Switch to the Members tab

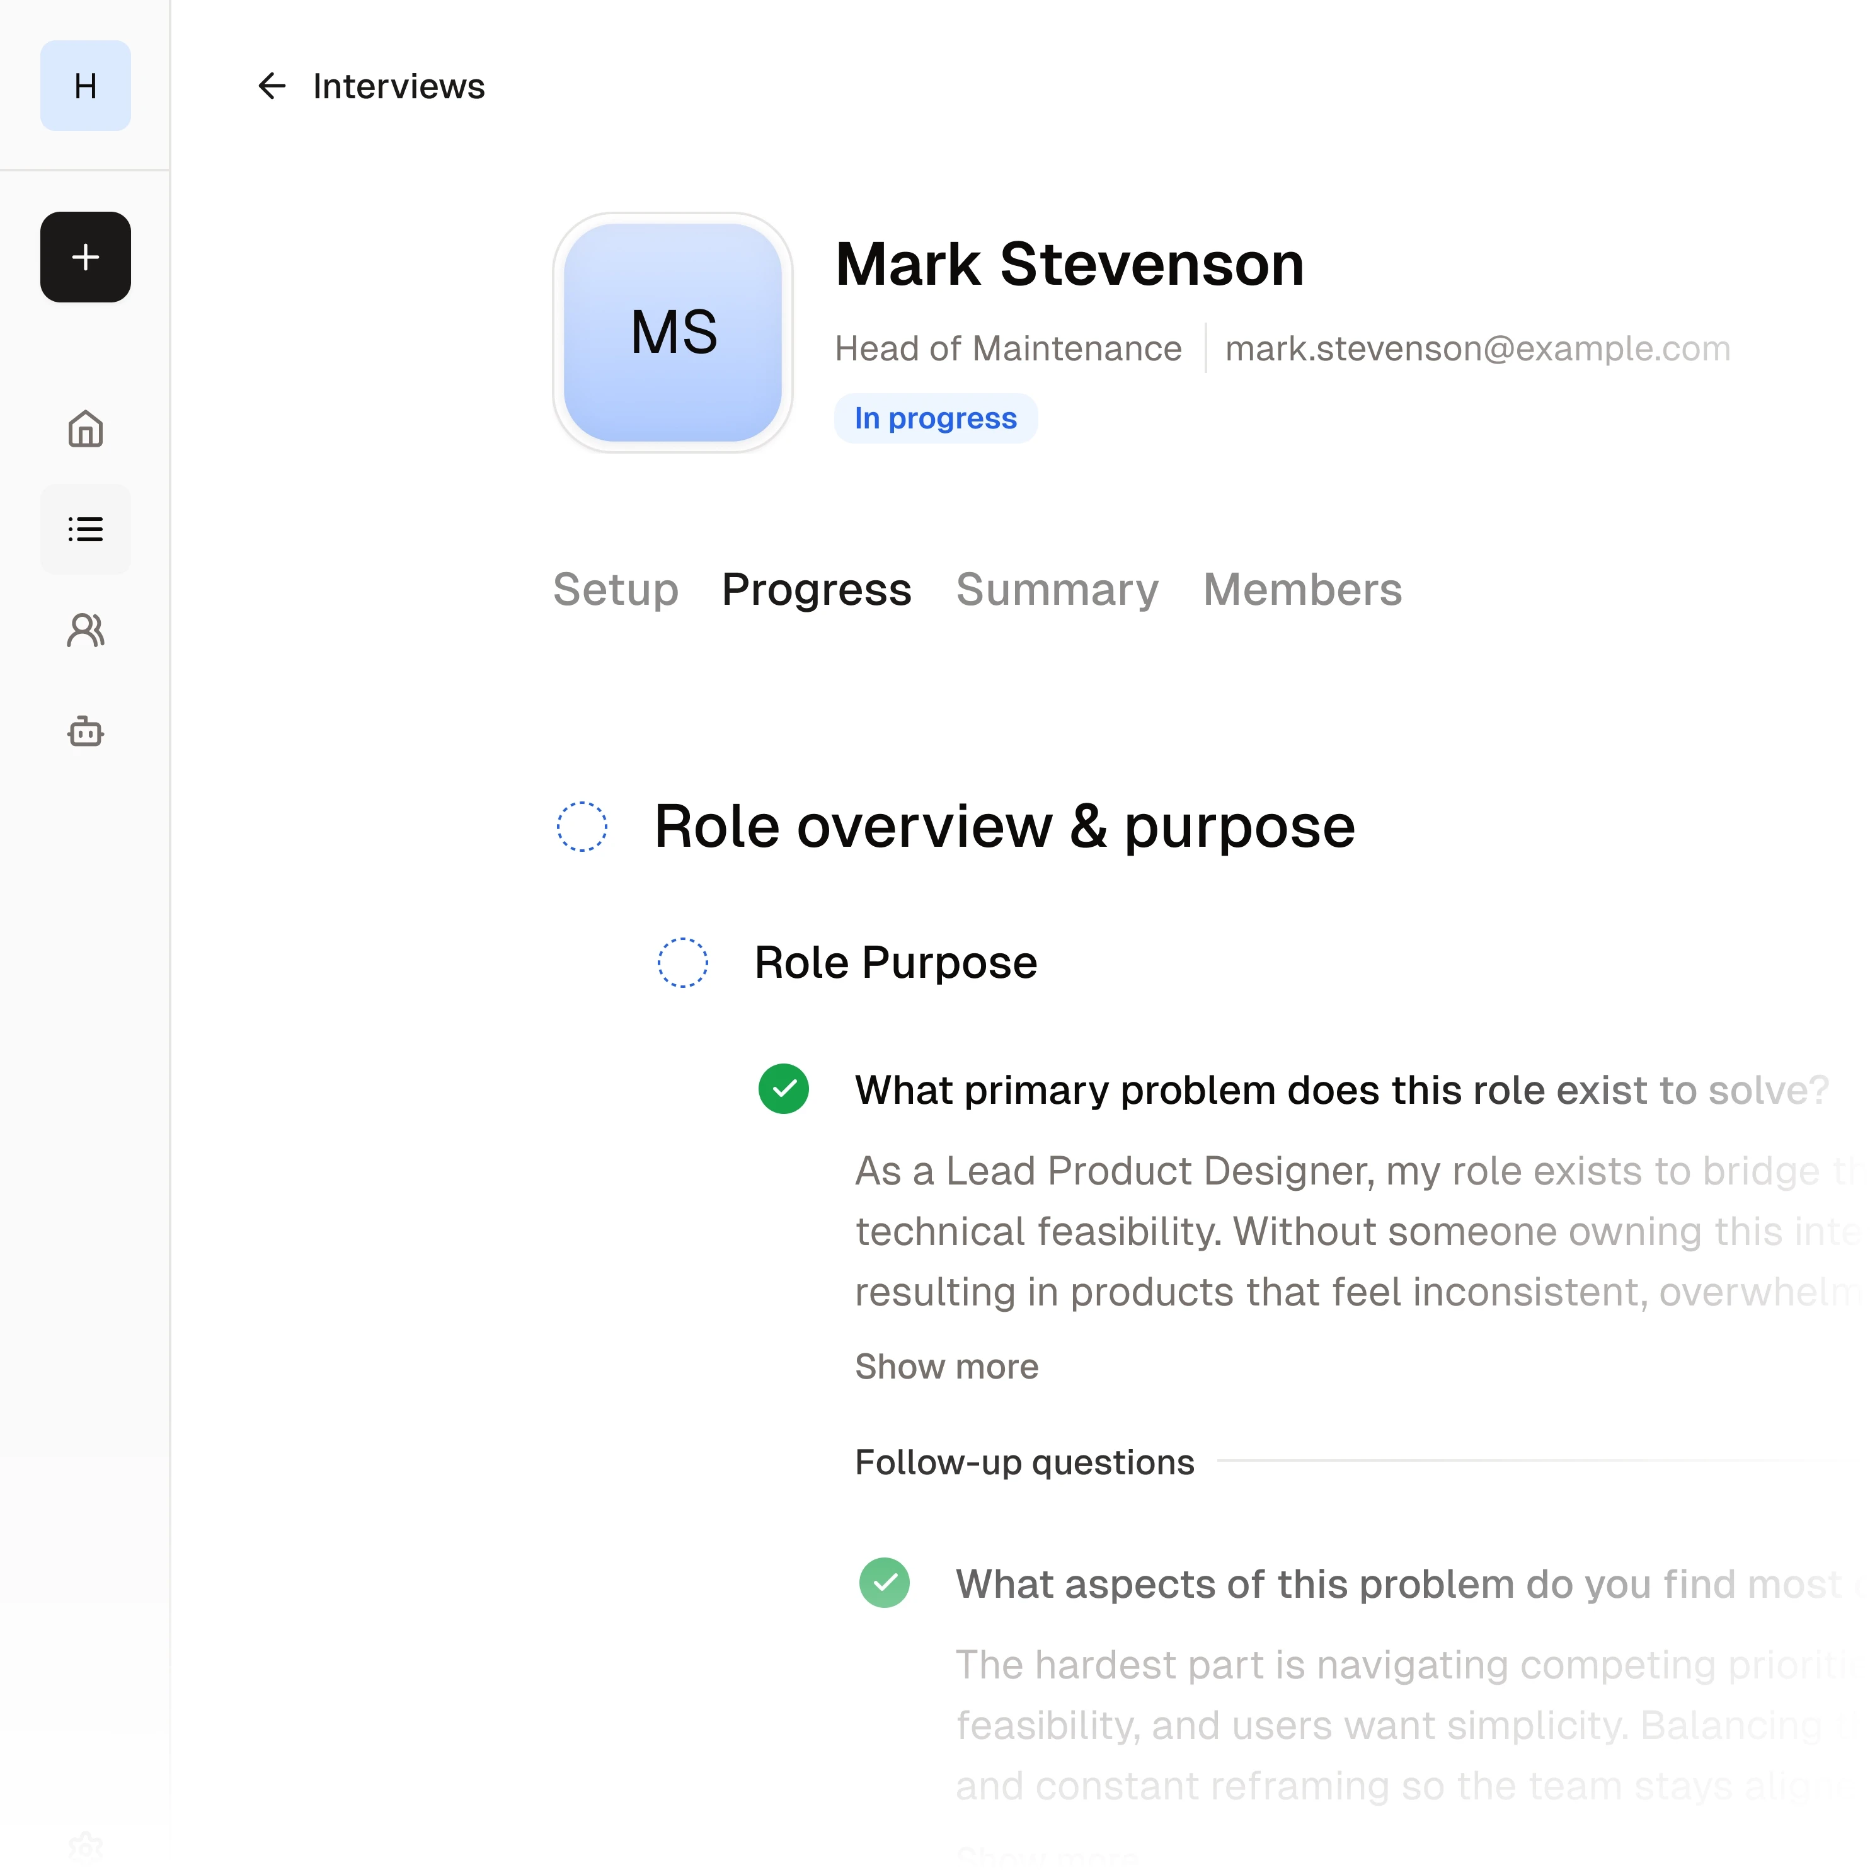pyautogui.click(x=1302, y=590)
